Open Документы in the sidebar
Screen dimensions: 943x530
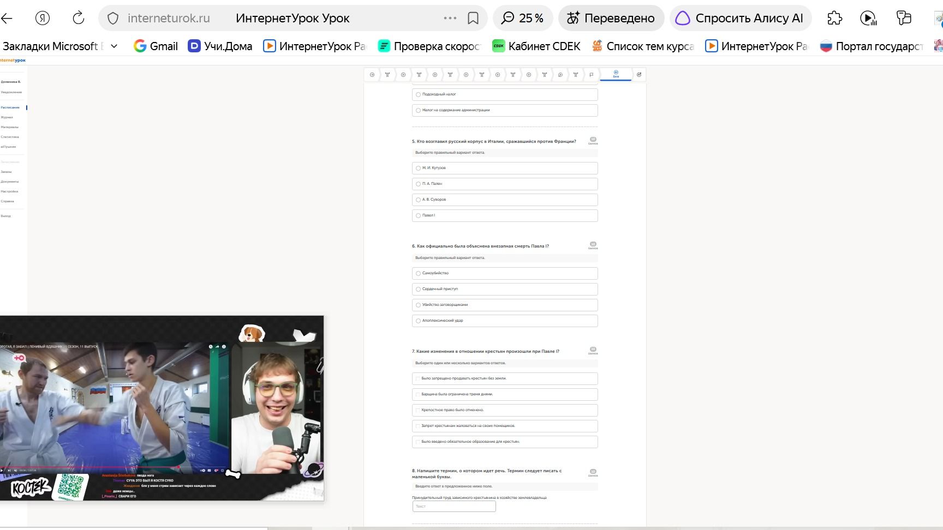point(10,182)
